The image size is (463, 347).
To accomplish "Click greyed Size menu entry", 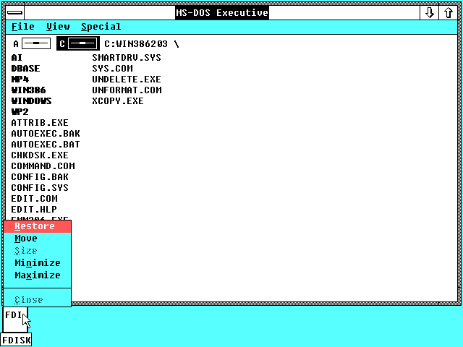I will pyautogui.click(x=37, y=251).
